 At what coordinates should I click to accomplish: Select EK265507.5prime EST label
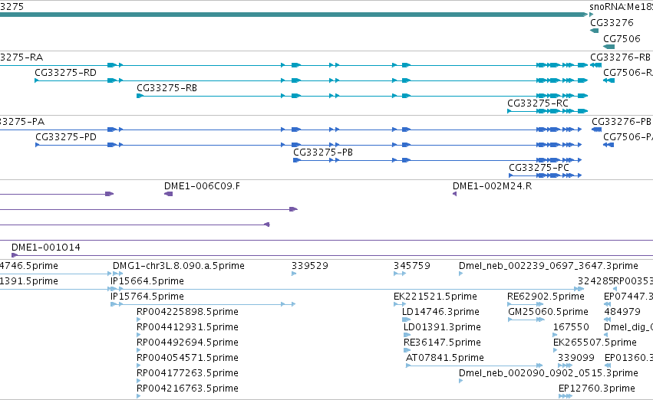pos(595,343)
